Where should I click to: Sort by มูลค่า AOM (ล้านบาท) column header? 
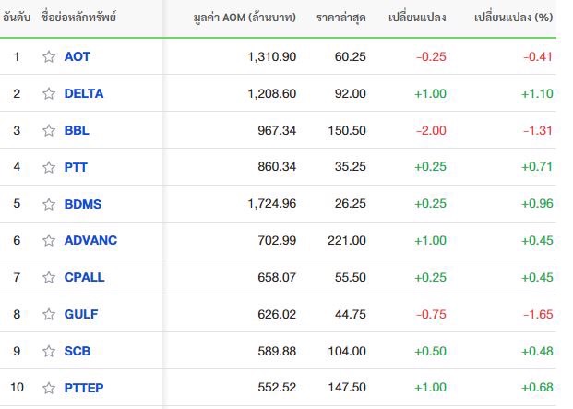pos(245,18)
